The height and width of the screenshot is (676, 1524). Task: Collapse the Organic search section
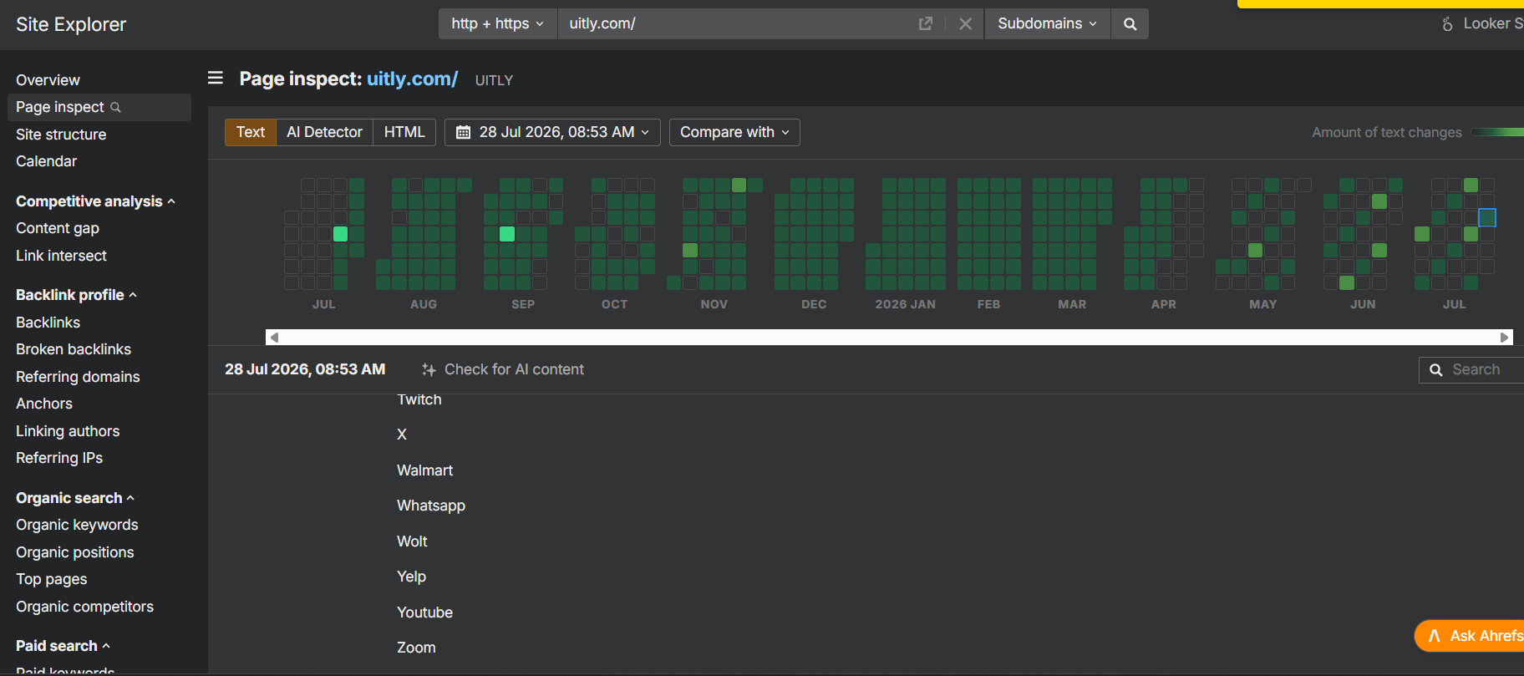click(75, 498)
